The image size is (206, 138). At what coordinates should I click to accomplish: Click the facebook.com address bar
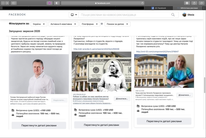pyautogui.click(x=102, y=3)
